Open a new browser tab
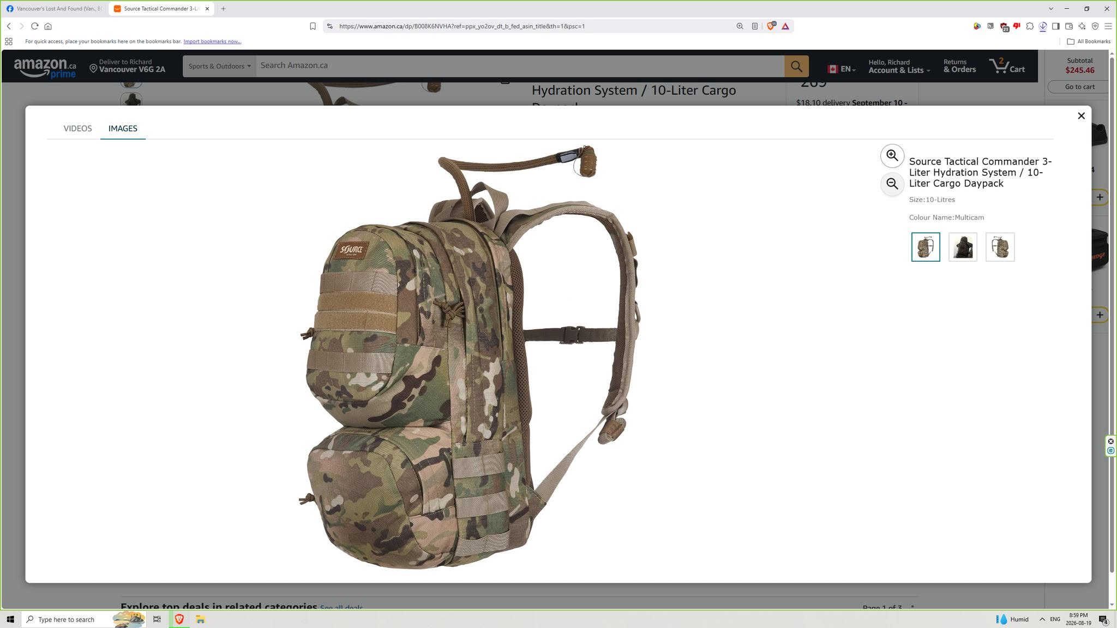This screenshot has height=628, width=1117. pos(223,9)
